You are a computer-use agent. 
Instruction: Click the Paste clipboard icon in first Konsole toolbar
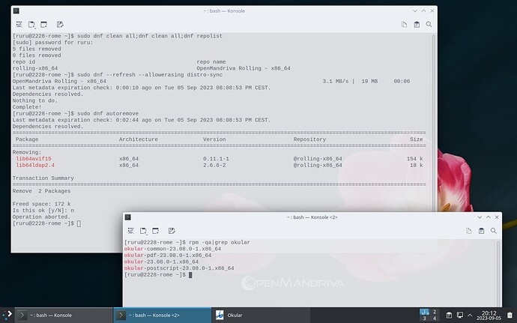(x=417, y=25)
